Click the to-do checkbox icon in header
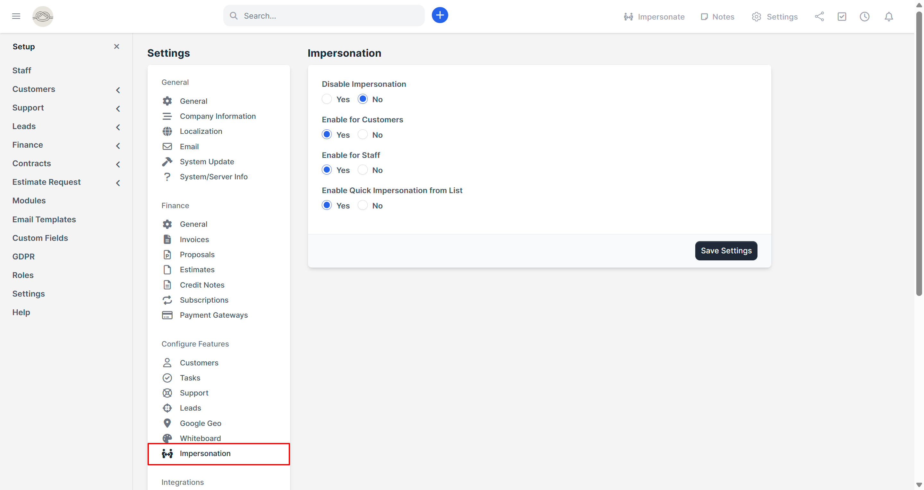Viewport: 924px width, 490px height. [842, 16]
